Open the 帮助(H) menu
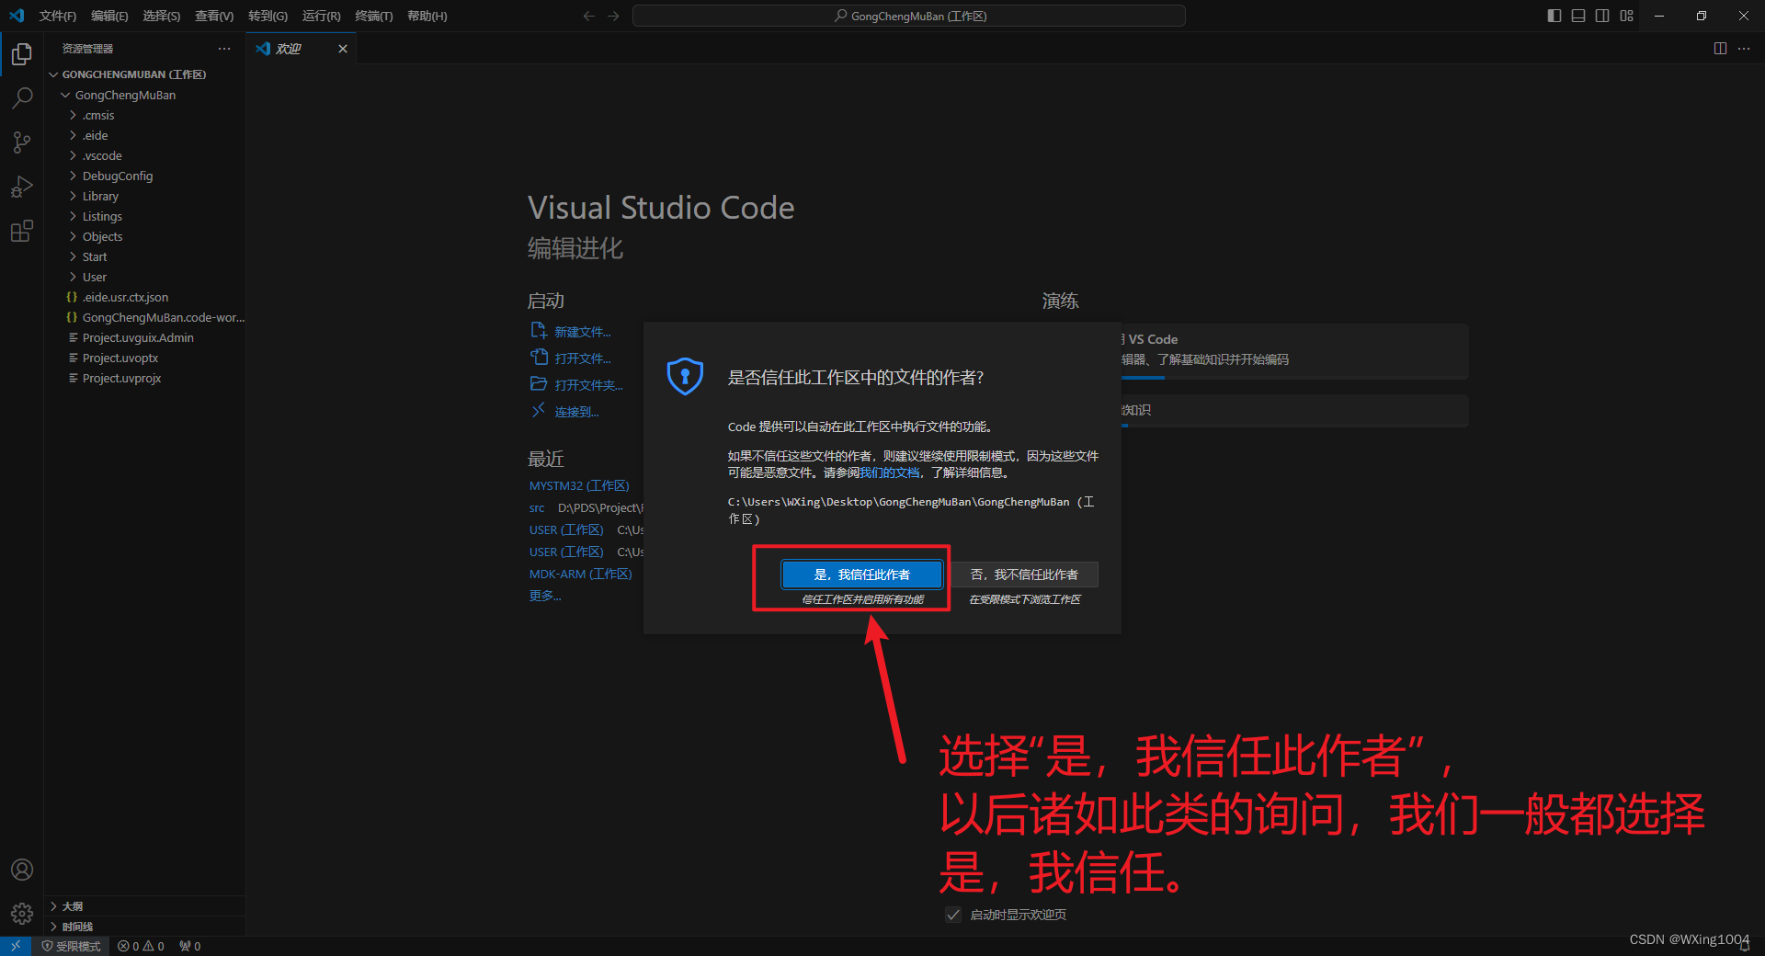 coord(427,16)
